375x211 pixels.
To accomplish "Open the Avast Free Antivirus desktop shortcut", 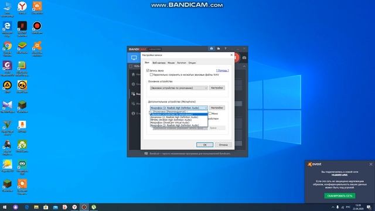I will [x=37, y=49].
